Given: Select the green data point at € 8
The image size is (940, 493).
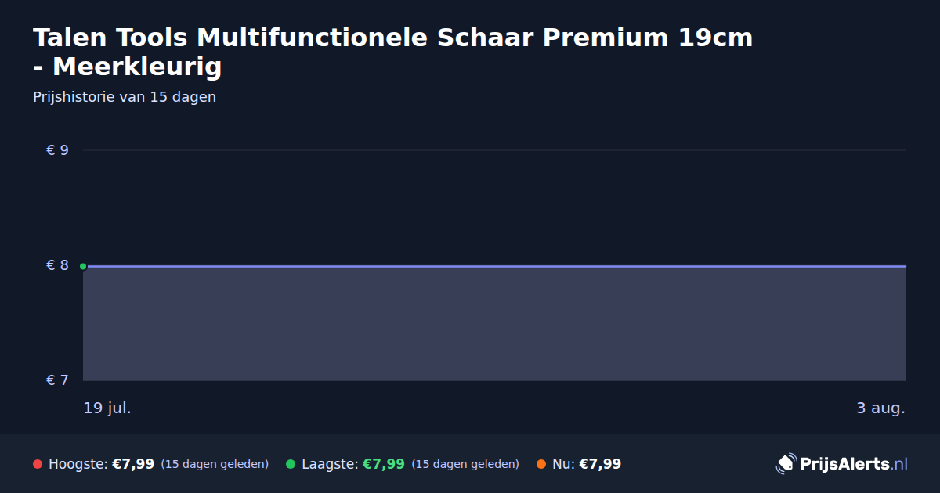Looking at the screenshot, I should click(x=83, y=266).
